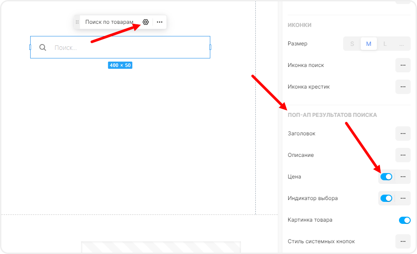The height and width of the screenshot is (254, 417).
Task: Grab the drag handle on the widget toolbar
Action: [x=77, y=22]
